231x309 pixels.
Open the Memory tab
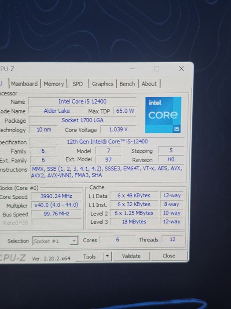(54, 84)
